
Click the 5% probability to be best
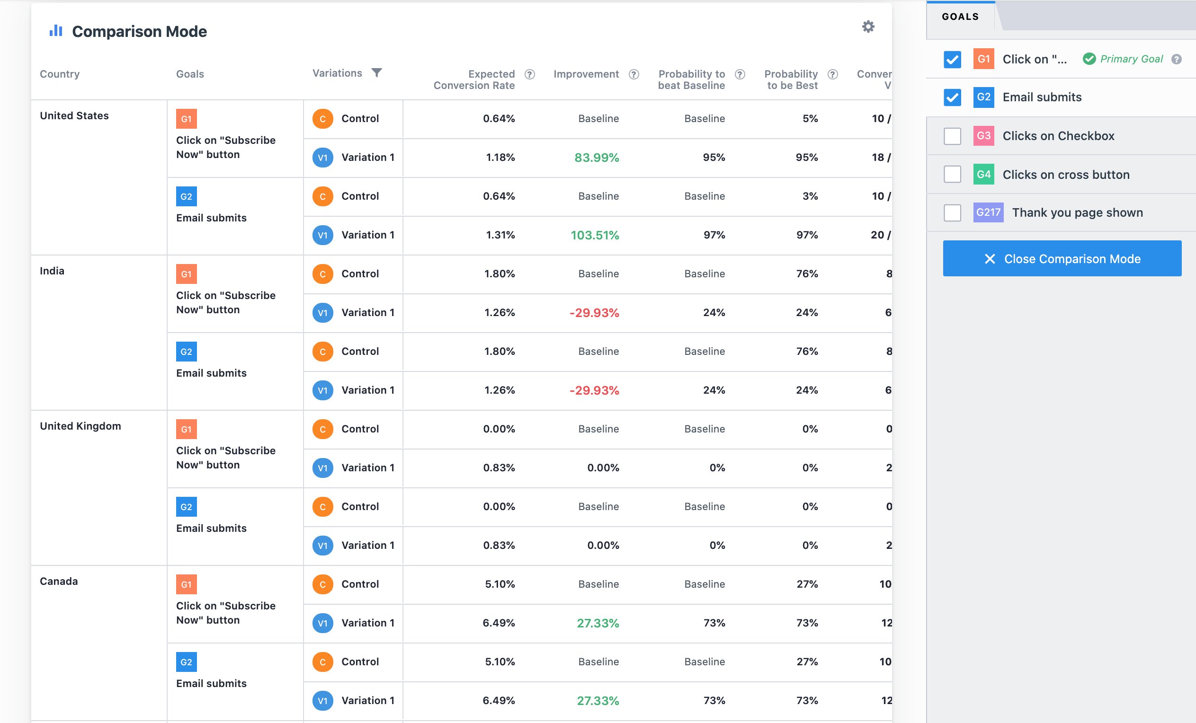tap(810, 118)
